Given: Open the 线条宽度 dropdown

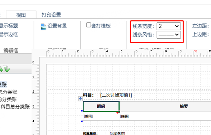Looking at the screenshot, I should (x=168, y=26).
